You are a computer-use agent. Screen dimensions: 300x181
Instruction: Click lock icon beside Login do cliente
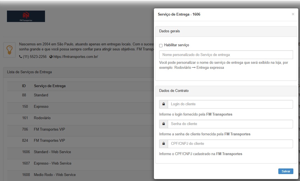point(164,104)
